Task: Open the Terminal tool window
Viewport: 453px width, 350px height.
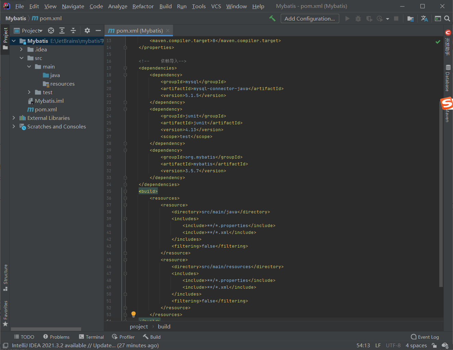Action: [x=91, y=337]
